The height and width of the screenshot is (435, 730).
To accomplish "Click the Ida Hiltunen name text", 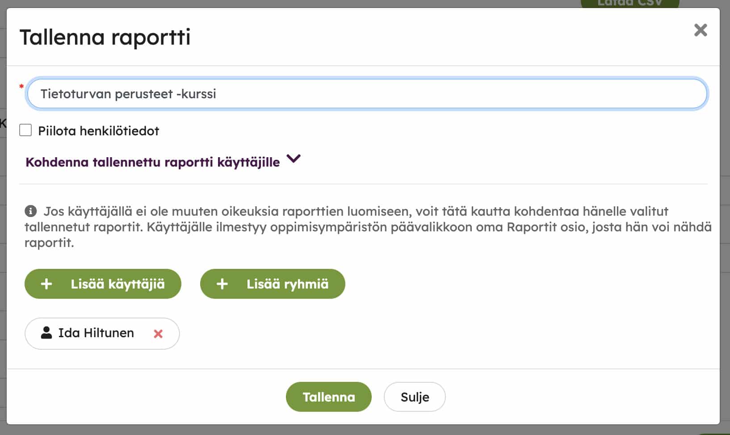I will coord(96,333).
